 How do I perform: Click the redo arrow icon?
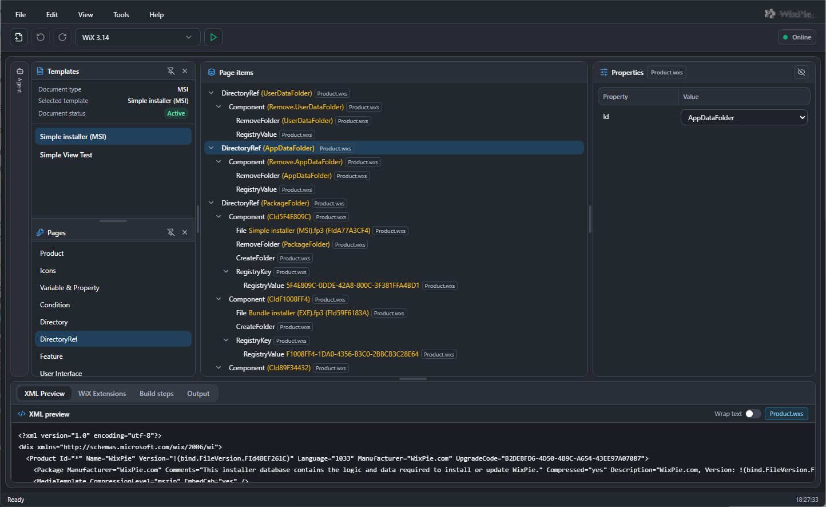pyautogui.click(x=62, y=37)
